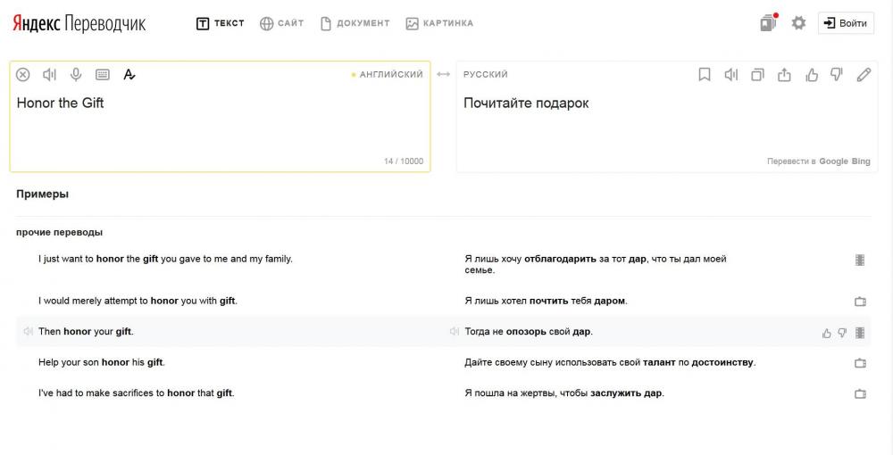Bookmark the translation to favorites

[x=705, y=75]
